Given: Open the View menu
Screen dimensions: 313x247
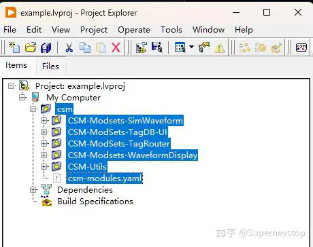Looking at the screenshot, I should coord(61,30).
